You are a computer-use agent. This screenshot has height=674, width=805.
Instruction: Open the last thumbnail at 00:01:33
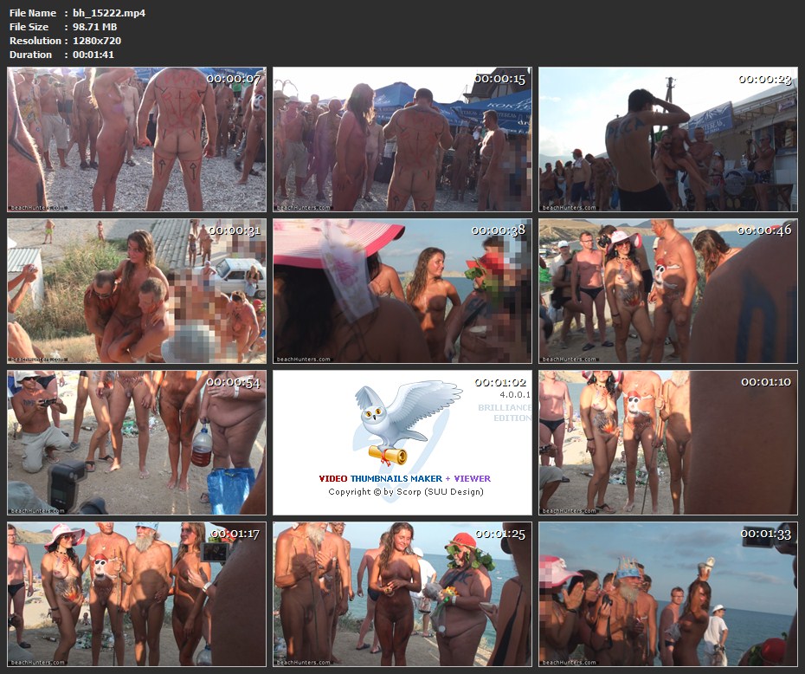667,593
